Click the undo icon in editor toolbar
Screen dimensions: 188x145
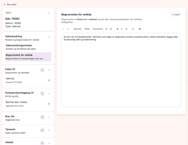[63, 29]
